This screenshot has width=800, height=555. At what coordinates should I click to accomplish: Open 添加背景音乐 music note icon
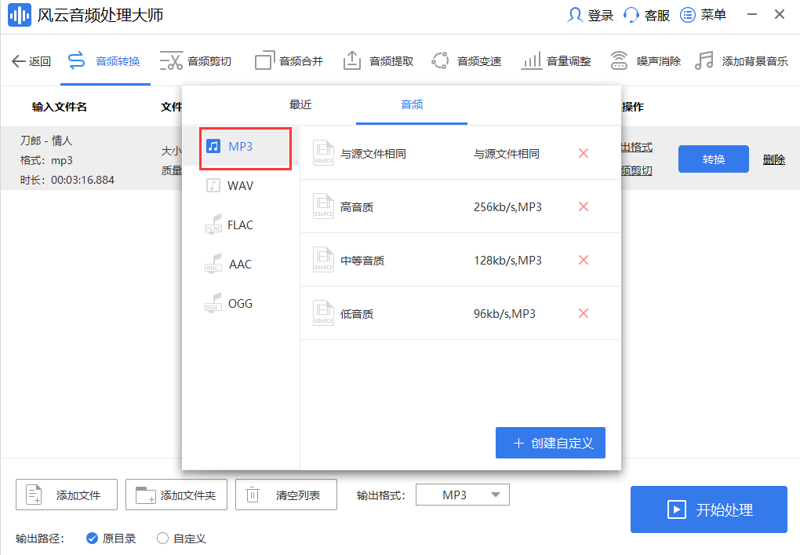click(x=704, y=61)
